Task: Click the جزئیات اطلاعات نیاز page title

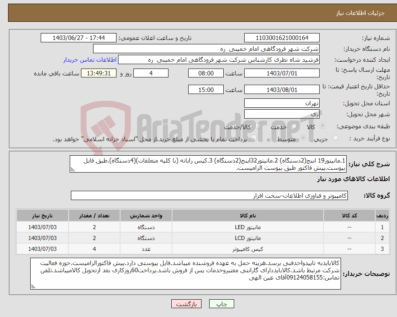Action: pyautogui.click(x=360, y=13)
